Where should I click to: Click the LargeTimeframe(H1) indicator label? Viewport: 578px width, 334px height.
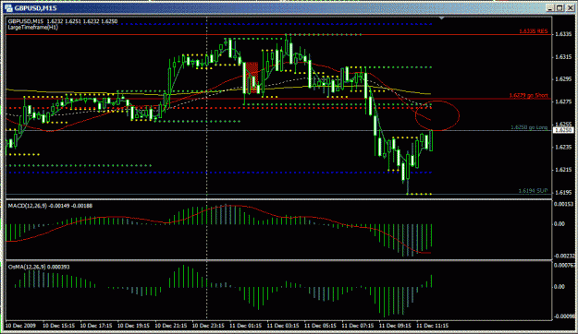point(32,28)
